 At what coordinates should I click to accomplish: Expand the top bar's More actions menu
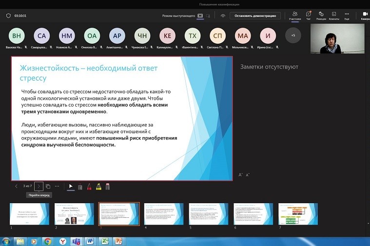coord(347,16)
